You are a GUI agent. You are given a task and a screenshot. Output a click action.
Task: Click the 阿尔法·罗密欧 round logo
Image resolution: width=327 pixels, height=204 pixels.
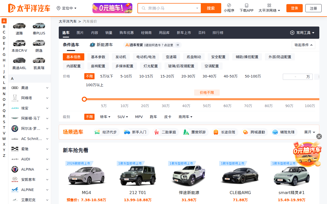pos(15,129)
